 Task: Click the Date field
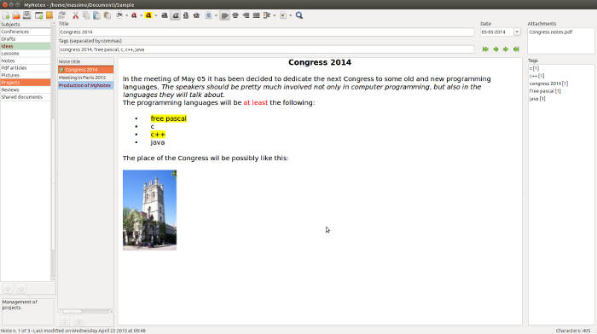(x=496, y=32)
